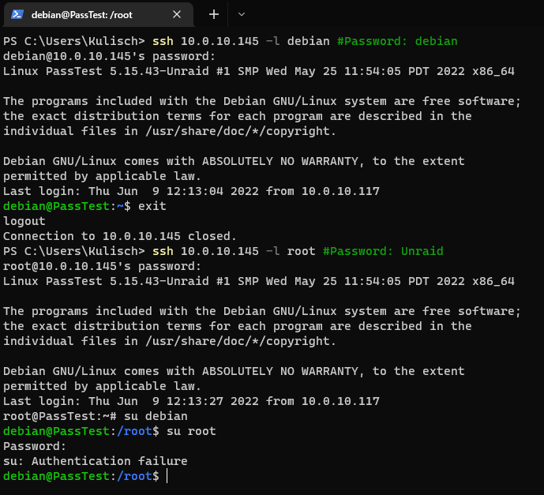Click the 'su root' command text

click(191, 431)
